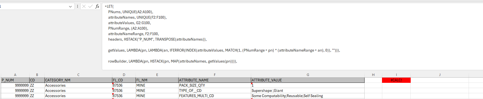
Task: Click the P_NUM header cell
Action: tap(15, 80)
